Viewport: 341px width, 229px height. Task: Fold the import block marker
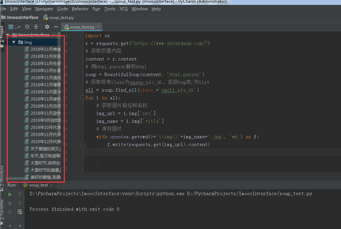pos(83,35)
